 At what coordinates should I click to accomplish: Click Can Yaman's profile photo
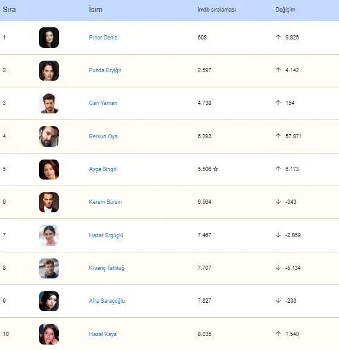(x=49, y=103)
